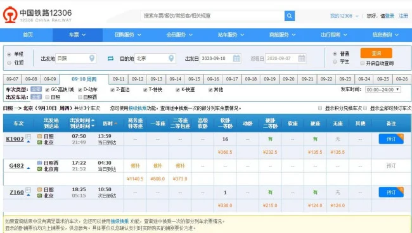The height and width of the screenshot is (233, 412).
Task: Click the station icon for 北京南 in G482 row
Action: pyautogui.click(x=40, y=169)
